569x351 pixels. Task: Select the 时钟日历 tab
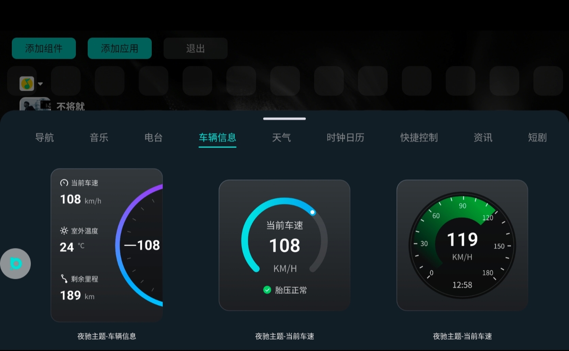[345, 138]
